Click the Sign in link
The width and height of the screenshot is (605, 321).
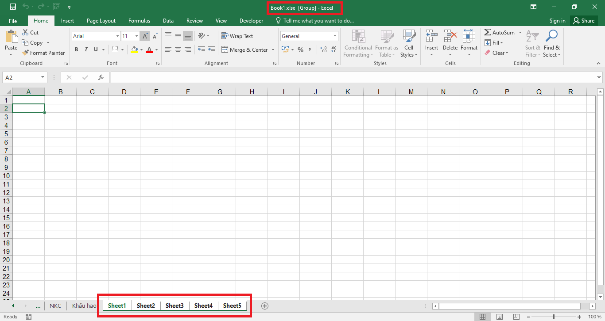tap(557, 21)
